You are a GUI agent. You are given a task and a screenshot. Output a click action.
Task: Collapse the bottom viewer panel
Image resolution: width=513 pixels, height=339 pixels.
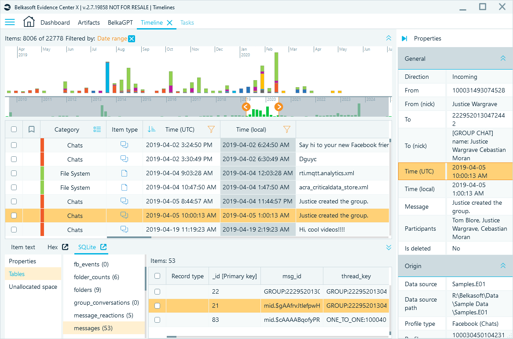click(x=388, y=247)
